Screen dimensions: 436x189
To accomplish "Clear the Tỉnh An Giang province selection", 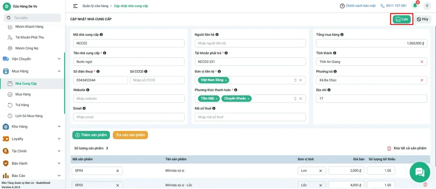I will [x=422, y=62].
